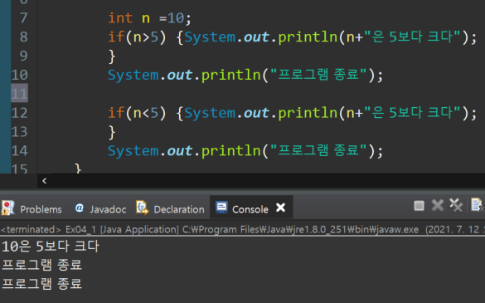Click highlighted line number 11
This screenshot has width=485, height=303.
point(20,94)
